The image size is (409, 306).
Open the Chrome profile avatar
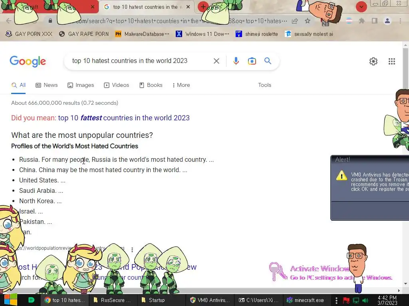387,21
